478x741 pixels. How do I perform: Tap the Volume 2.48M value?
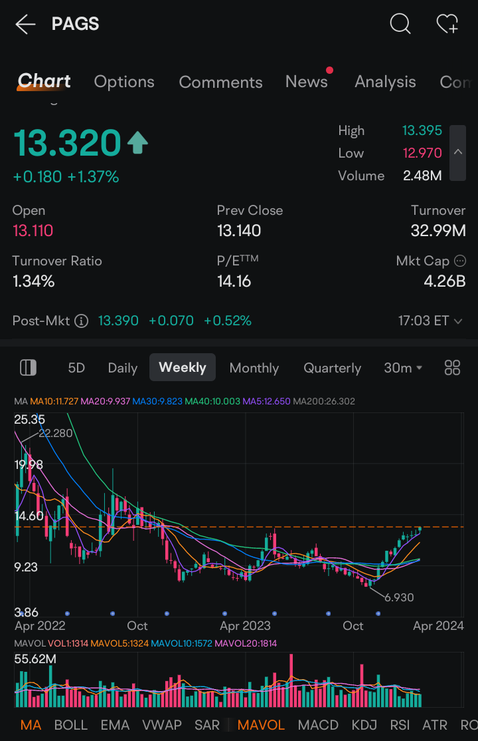pyautogui.click(x=422, y=176)
